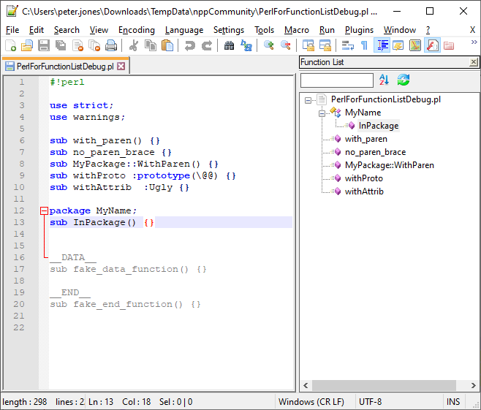The width and height of the screenshot is (481, 410).
Task: Collapse the package MyName fold marker on line 12
Action: click(44, 210)
